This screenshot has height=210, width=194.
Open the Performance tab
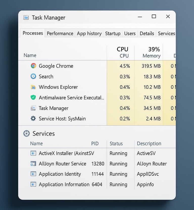[x=60, y=33]
